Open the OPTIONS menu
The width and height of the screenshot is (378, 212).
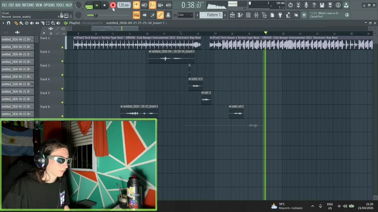49,5
